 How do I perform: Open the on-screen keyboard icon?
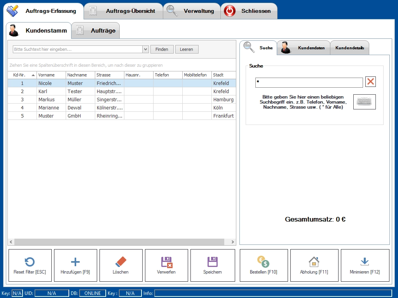[x=364, y=102]
